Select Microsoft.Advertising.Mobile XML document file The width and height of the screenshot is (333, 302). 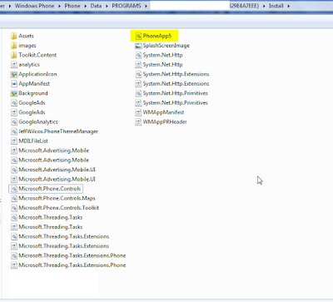tap(50, 151)
